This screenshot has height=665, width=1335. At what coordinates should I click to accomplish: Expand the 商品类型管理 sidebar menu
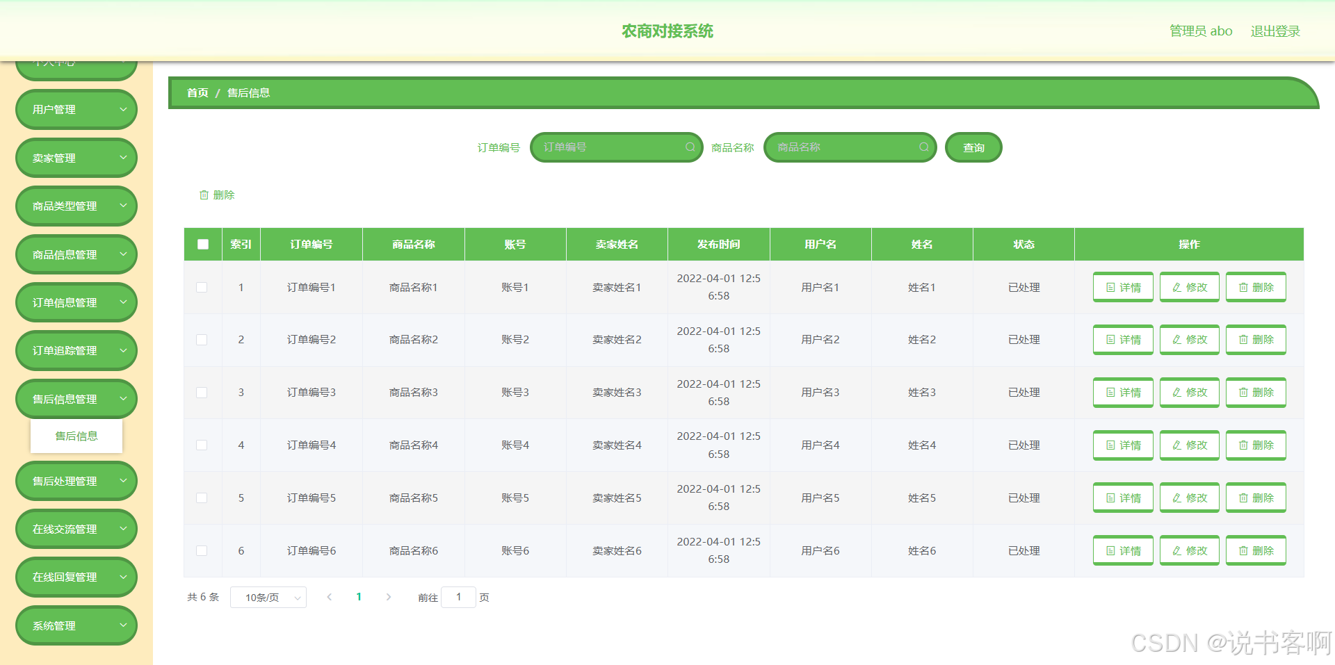(76, 206)
